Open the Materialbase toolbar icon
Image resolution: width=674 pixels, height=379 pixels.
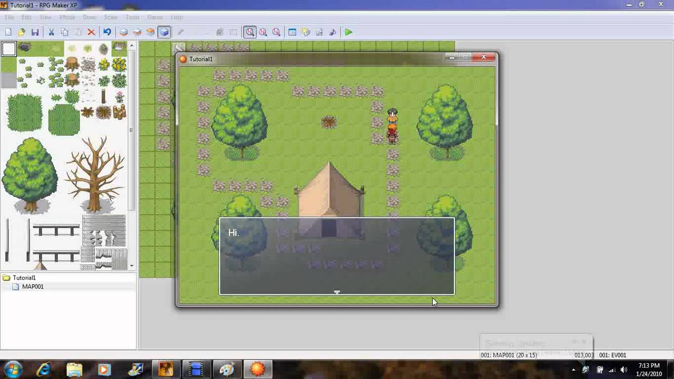(x=305, y=32)
